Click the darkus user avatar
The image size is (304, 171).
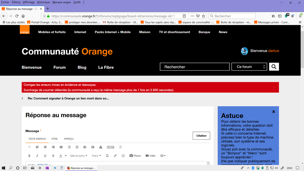point(244,51)
